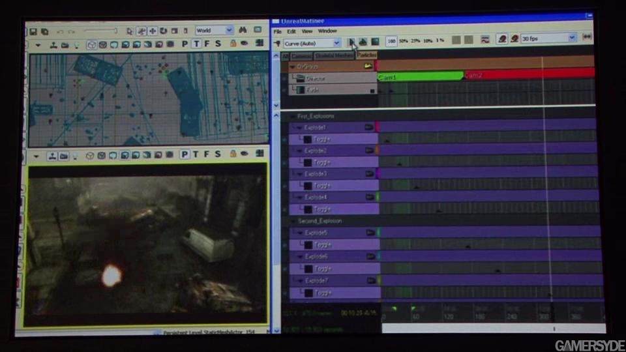
Task: Toggle the curve editor icon in Matinee
Action: click(x=485, y=40)
